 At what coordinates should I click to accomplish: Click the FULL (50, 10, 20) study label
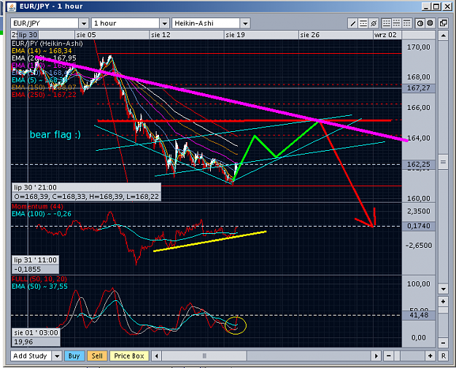click(39, 279)
